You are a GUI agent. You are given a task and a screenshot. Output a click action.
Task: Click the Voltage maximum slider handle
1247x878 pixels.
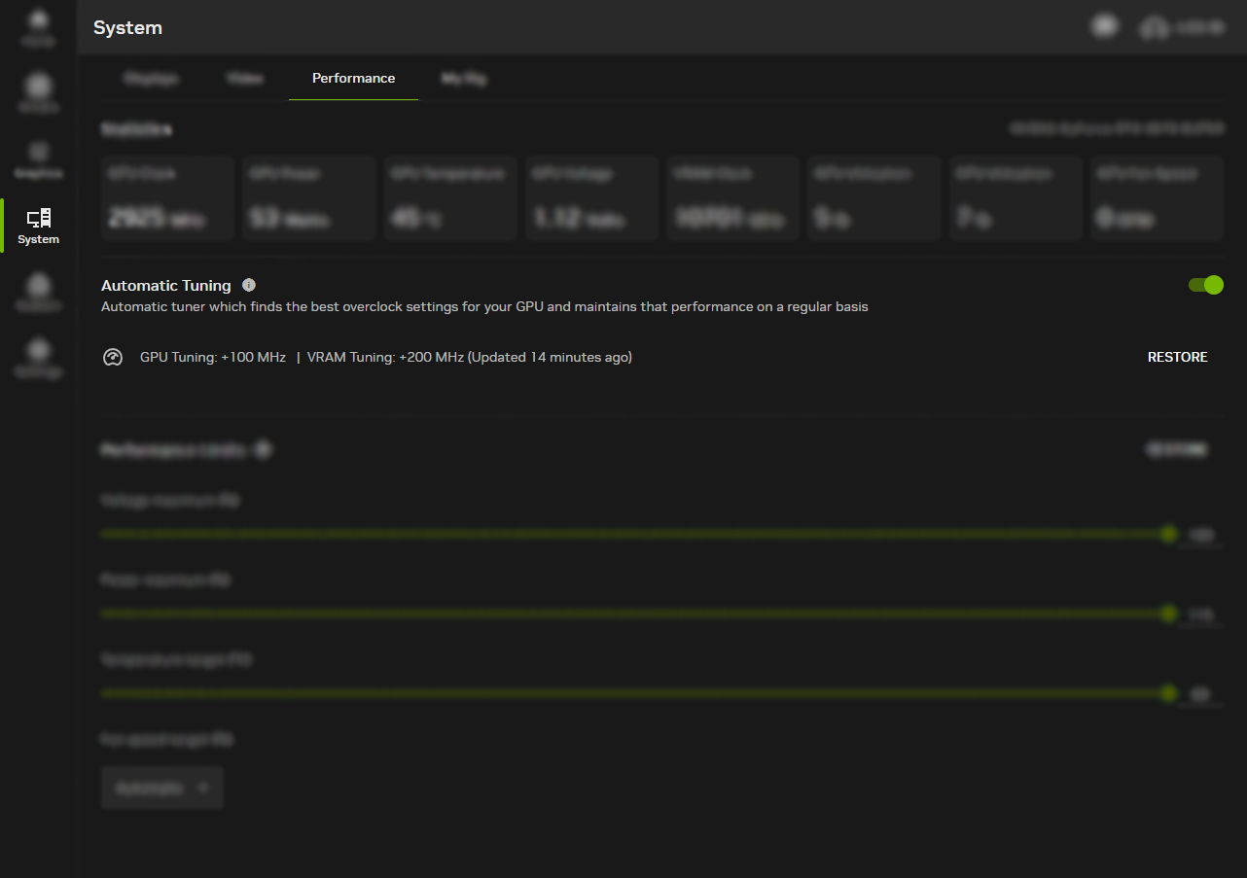point(1168,534)
